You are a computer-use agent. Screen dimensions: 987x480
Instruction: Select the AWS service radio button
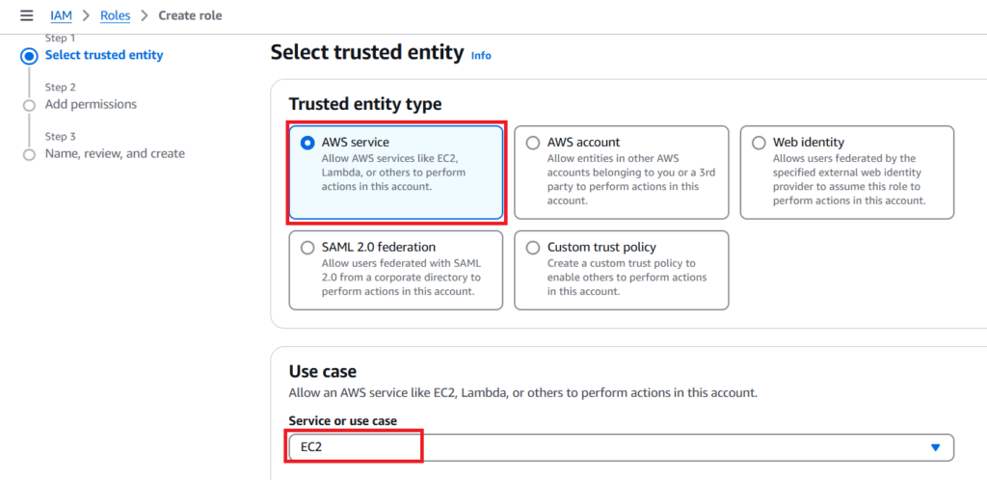(307, 143)
